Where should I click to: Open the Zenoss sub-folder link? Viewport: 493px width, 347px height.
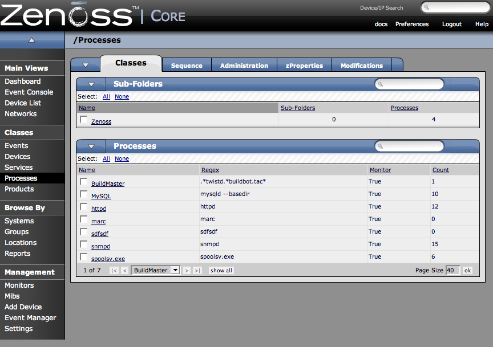click(x=101, y=121)
